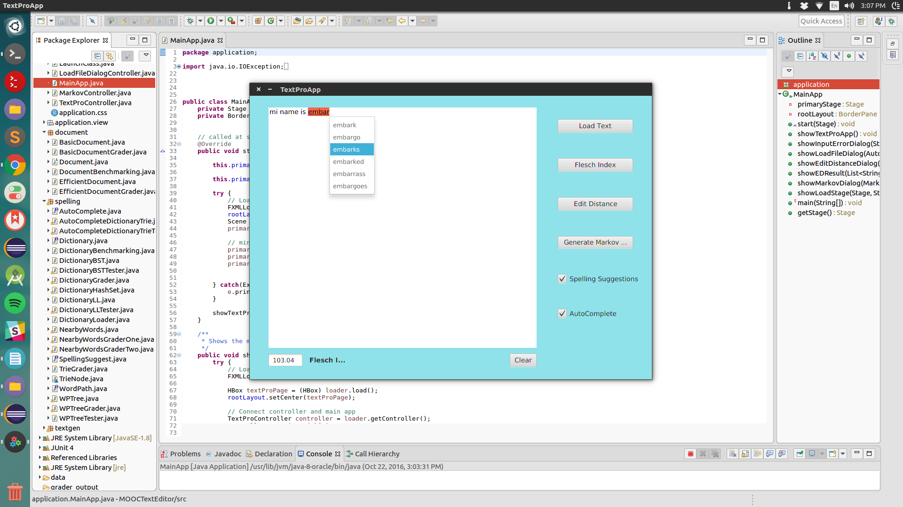Switch to the Call Hierarchy tab
The width and height of the screenshot is (903, 507).
coord(373,453)
